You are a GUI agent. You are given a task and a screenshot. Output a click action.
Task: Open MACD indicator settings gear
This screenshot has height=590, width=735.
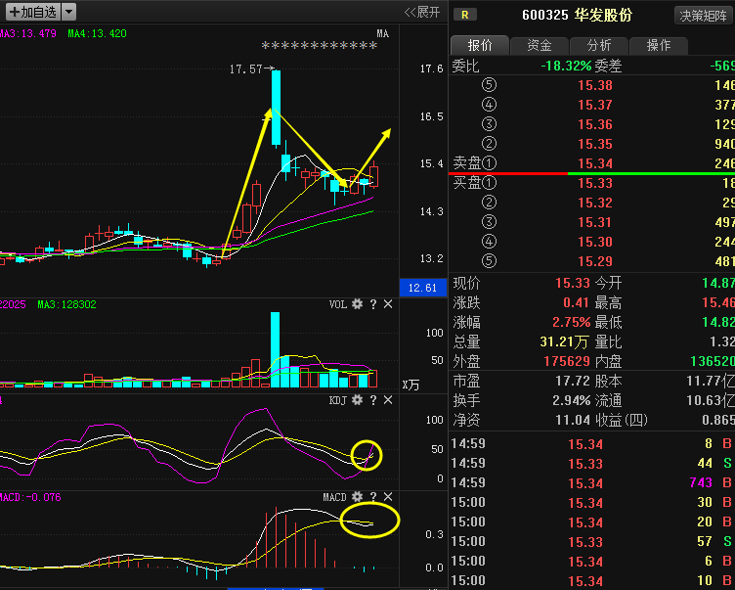357,497
